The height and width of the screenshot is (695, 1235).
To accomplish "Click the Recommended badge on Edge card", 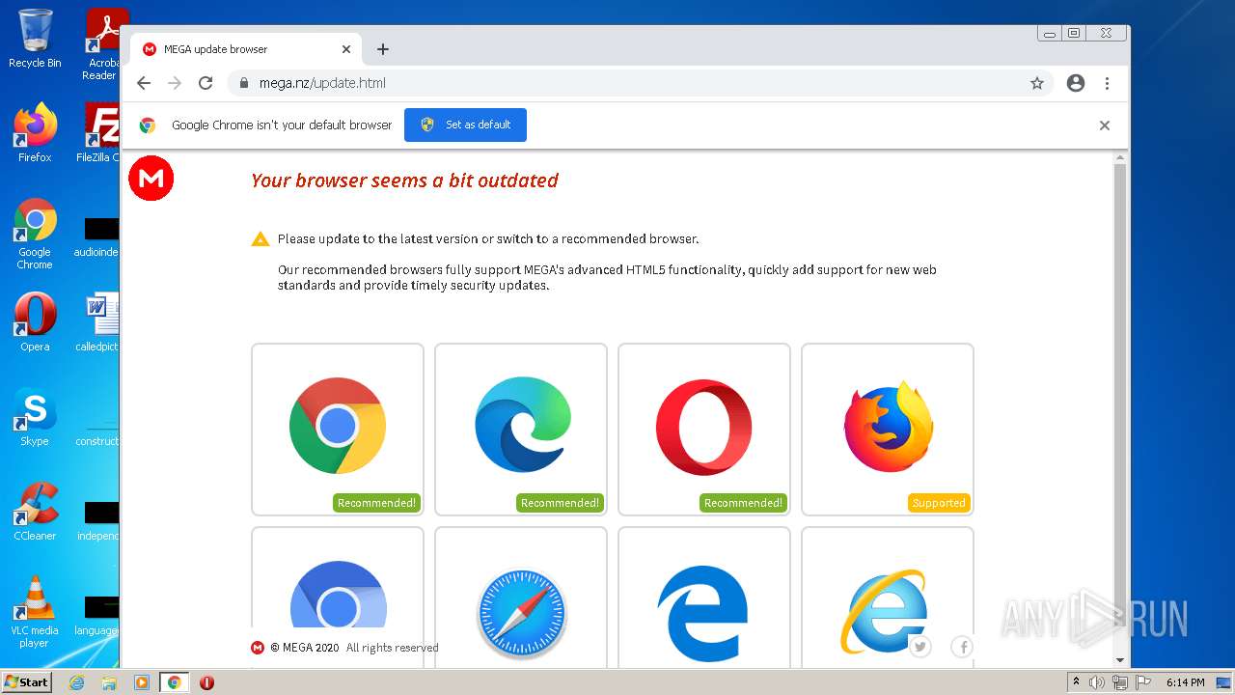I will pos(560,503).
